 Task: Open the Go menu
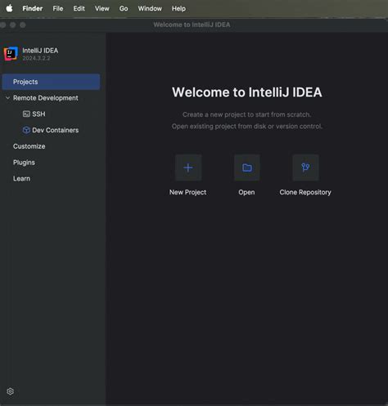point(124,9)
